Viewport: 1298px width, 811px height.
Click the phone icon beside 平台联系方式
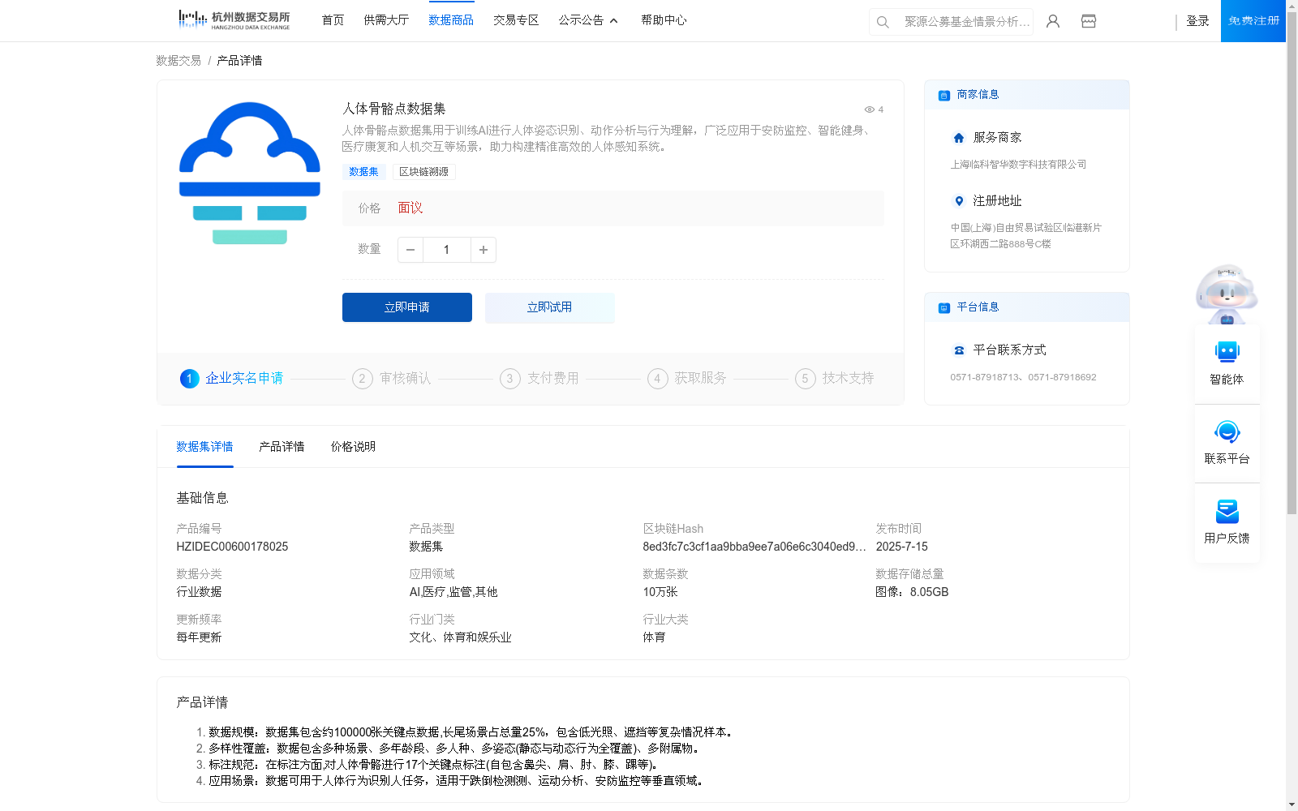coord(958,350)
